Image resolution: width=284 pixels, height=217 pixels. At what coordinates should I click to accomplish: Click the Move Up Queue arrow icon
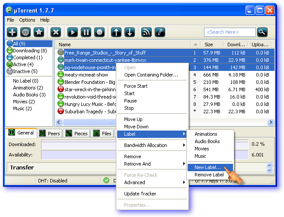pyautogui.click(x=116, y=32)
